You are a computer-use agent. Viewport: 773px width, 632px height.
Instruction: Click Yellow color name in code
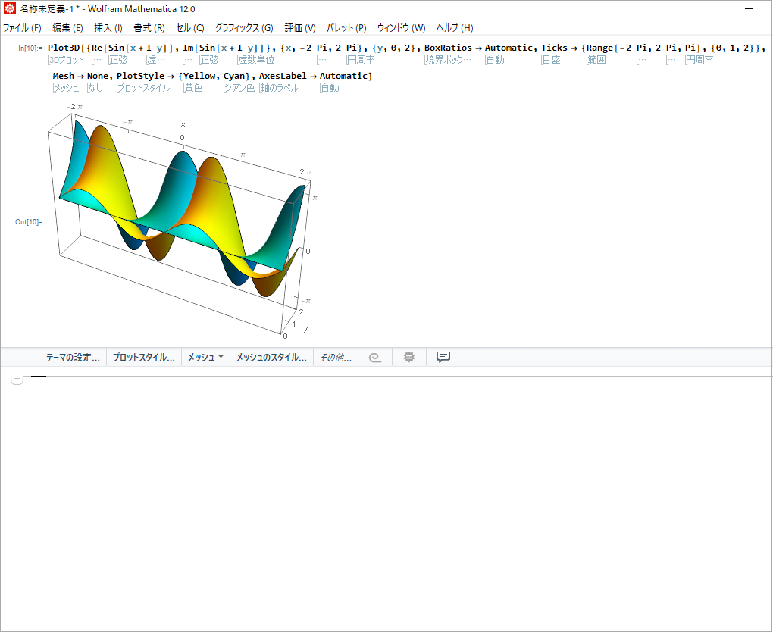(x=199, y=76)
